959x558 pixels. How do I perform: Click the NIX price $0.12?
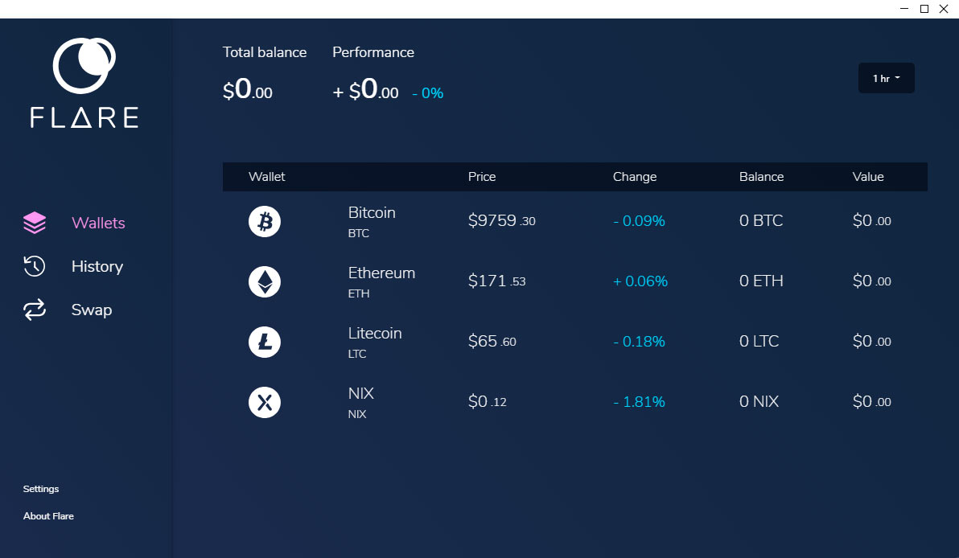pos(488,401)
